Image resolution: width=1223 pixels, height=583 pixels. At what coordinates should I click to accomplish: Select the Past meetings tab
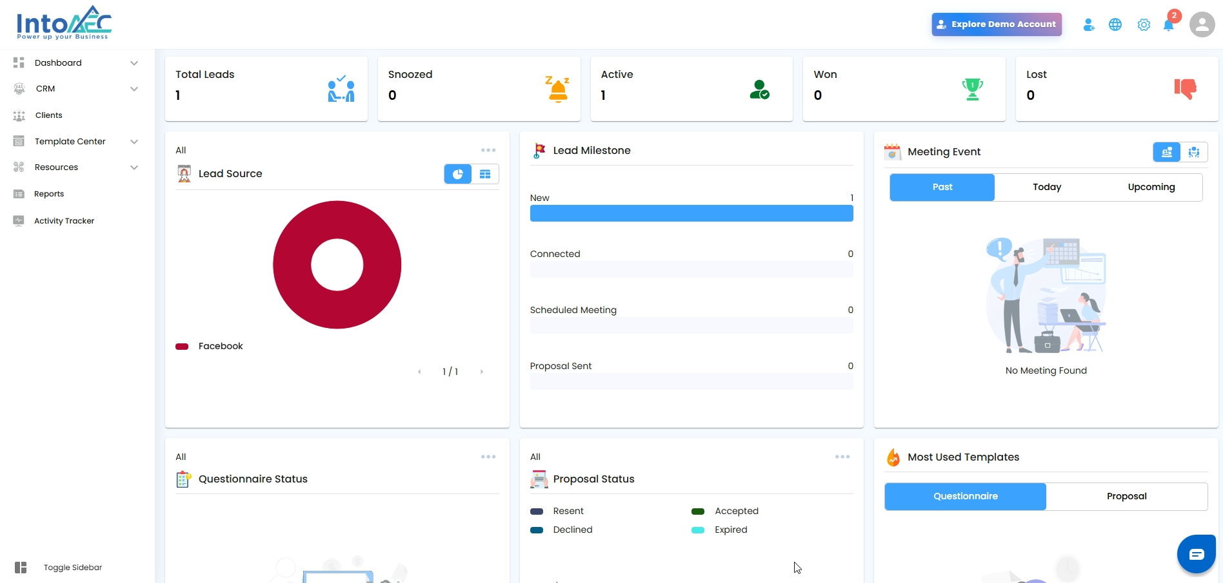click(942, 187)
